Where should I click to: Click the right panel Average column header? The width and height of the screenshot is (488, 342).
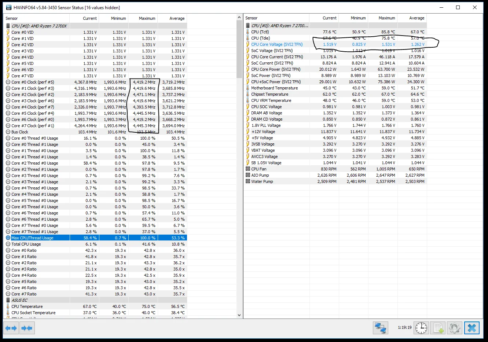(412, 18)
